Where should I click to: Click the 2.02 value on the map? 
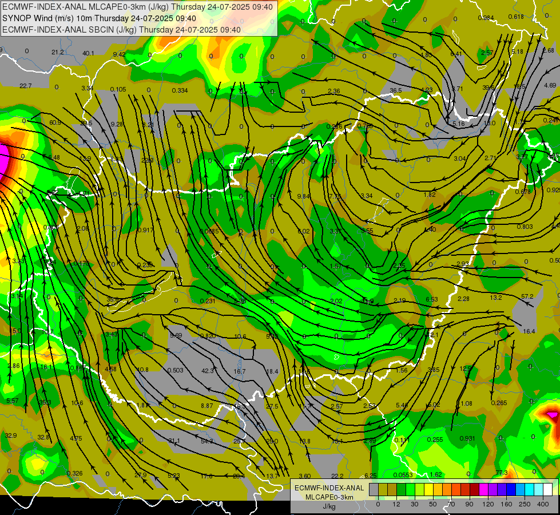click(x=336, y=301)
